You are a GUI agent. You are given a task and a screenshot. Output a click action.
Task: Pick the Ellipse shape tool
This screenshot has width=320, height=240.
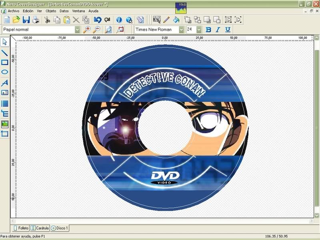tap(5, 72)
